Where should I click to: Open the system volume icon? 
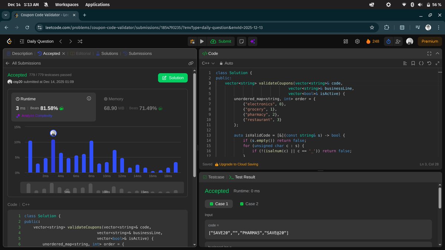tap(420, 4)
